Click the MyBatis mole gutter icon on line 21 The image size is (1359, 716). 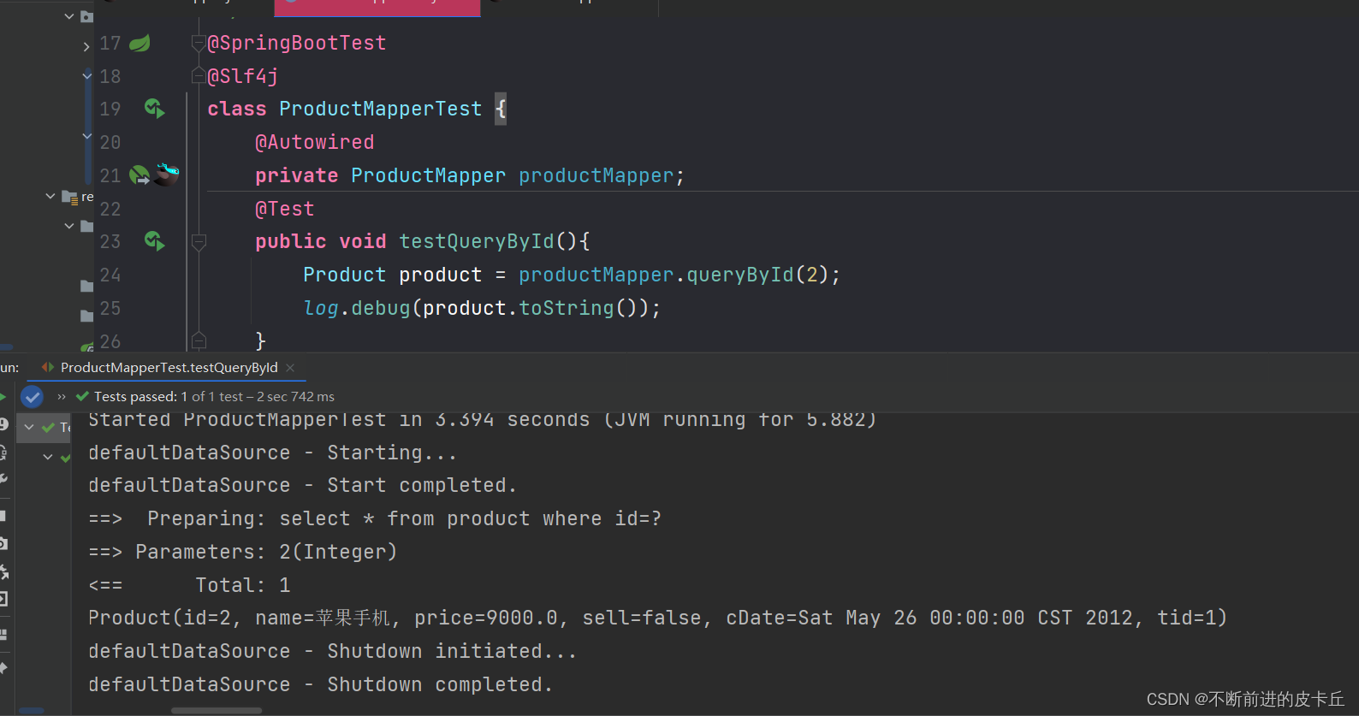click(167, 175)
